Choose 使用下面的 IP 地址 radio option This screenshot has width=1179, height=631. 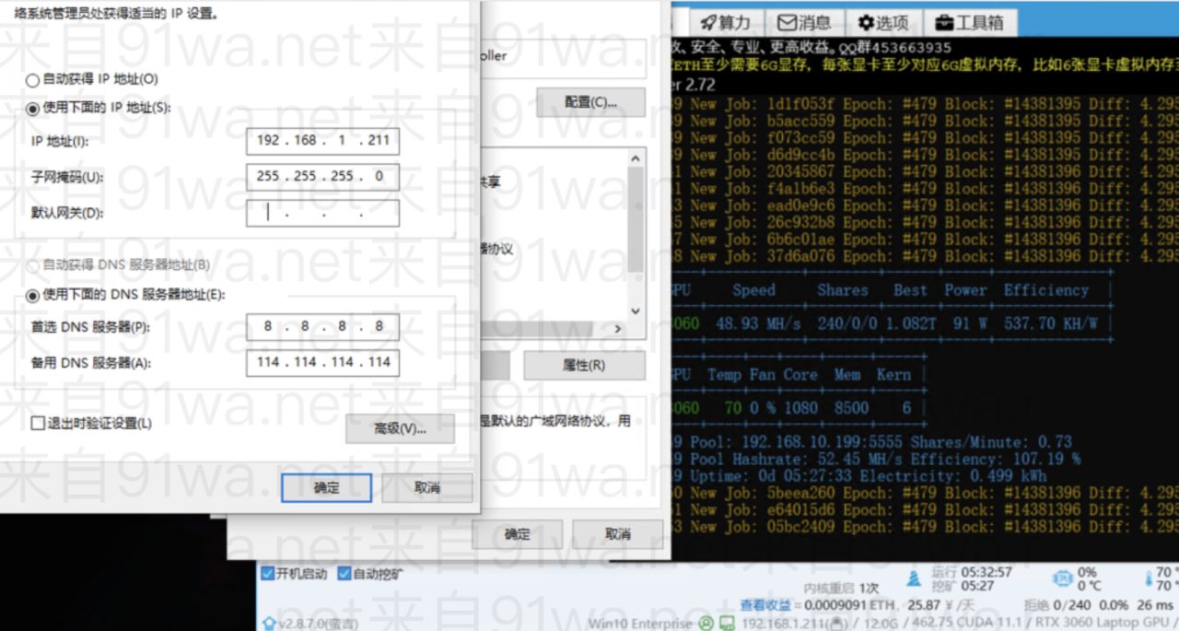(33, 109)
